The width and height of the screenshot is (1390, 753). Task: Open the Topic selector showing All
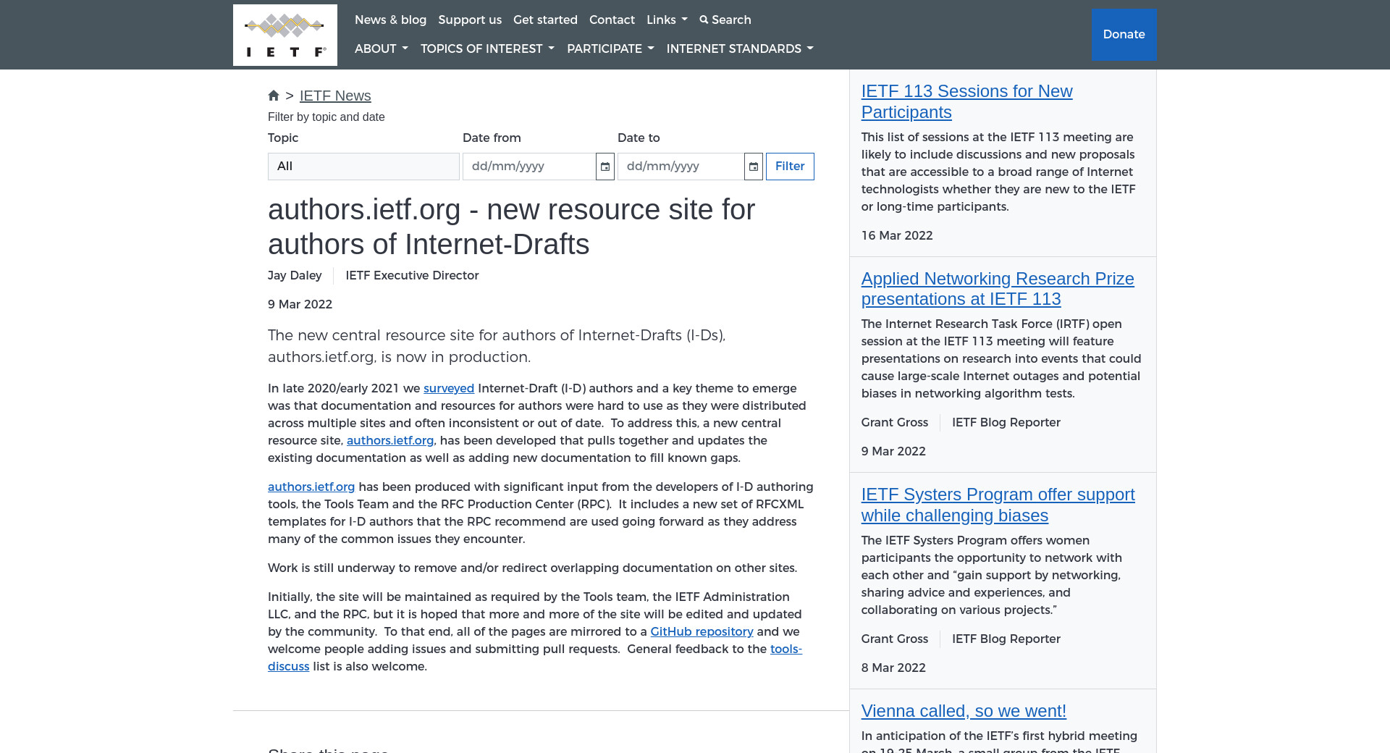[x=363, y=167]
